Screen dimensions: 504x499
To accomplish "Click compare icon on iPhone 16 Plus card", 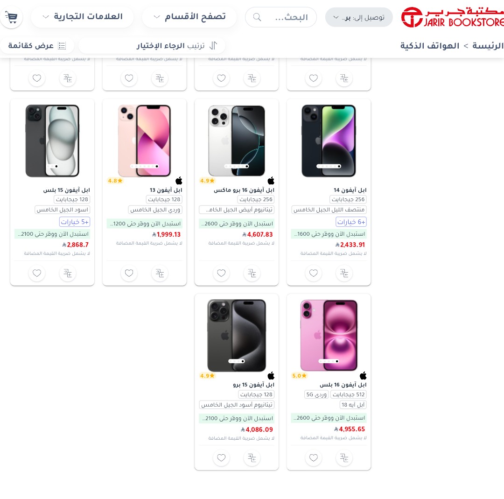I will (x=344, y=457).
